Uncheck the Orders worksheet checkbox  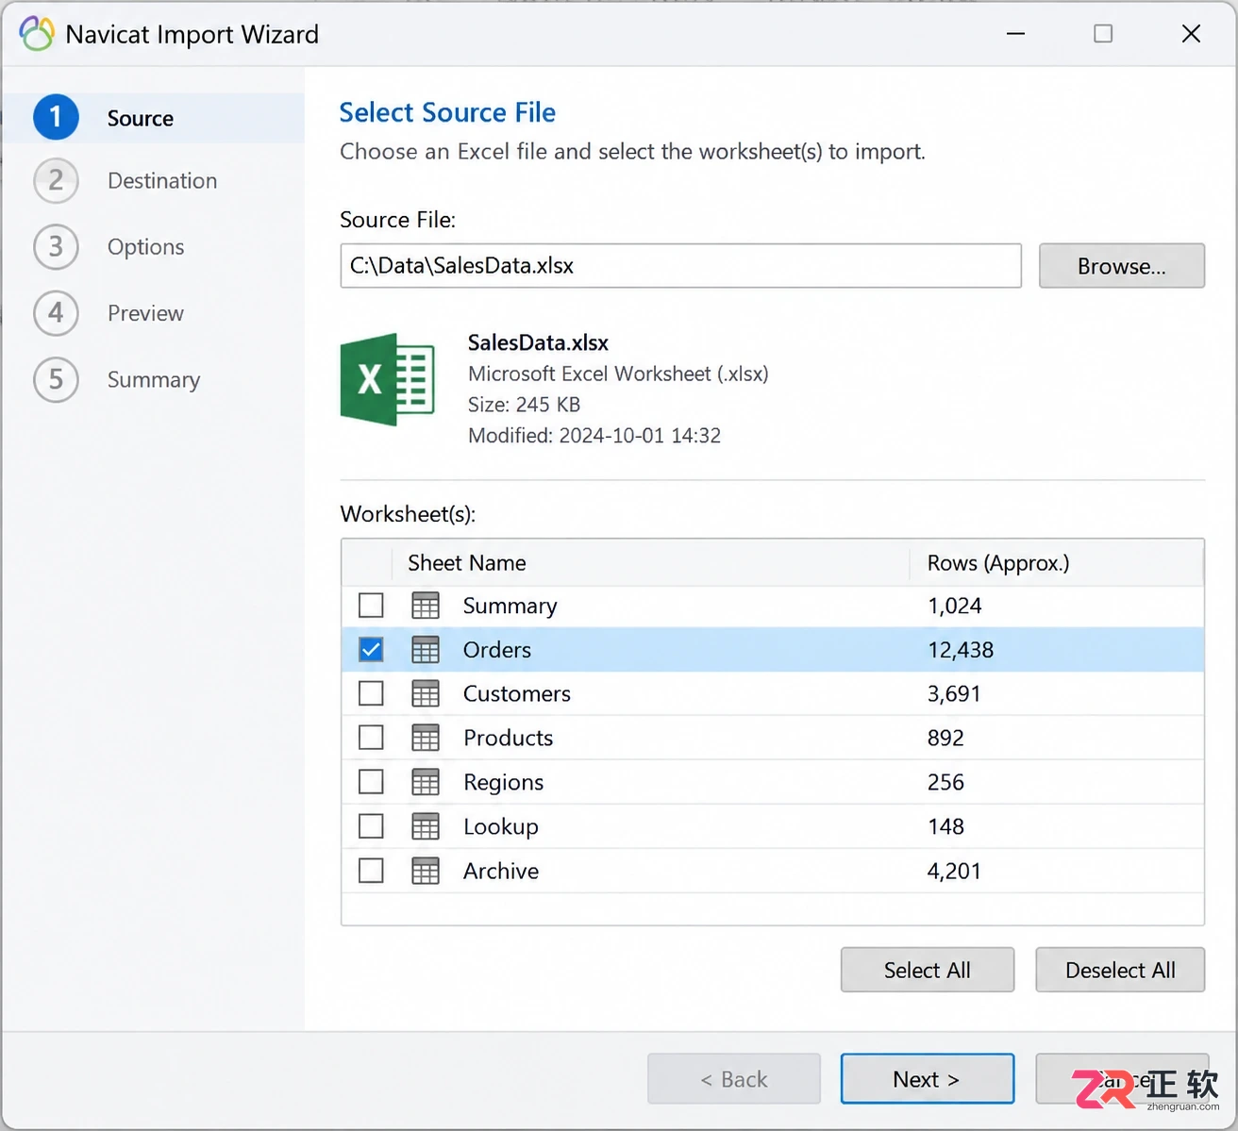(371, 650)
